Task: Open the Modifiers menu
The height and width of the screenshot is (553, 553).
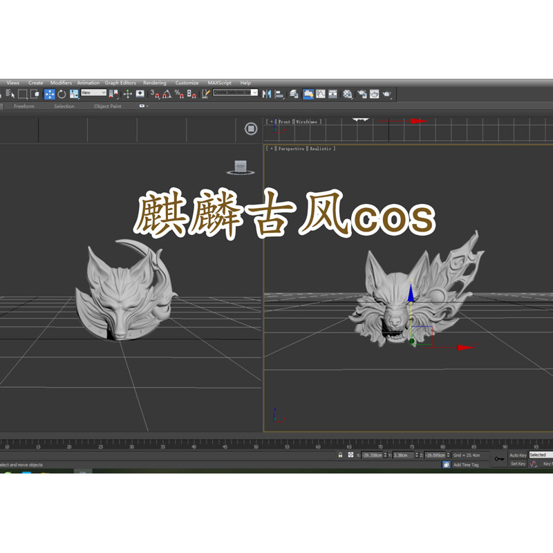Action: click(x=61, y=83)
